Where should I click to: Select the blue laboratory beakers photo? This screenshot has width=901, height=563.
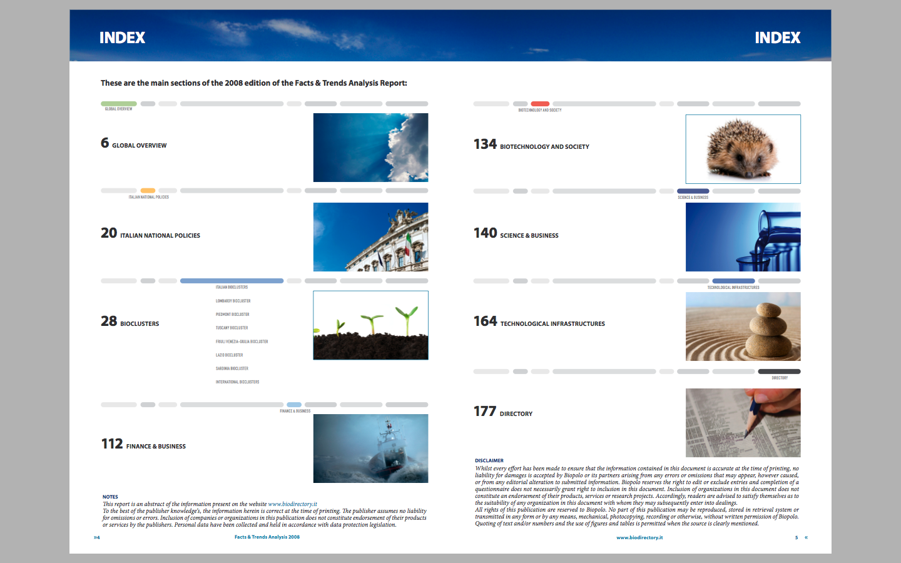click(743, 237)
